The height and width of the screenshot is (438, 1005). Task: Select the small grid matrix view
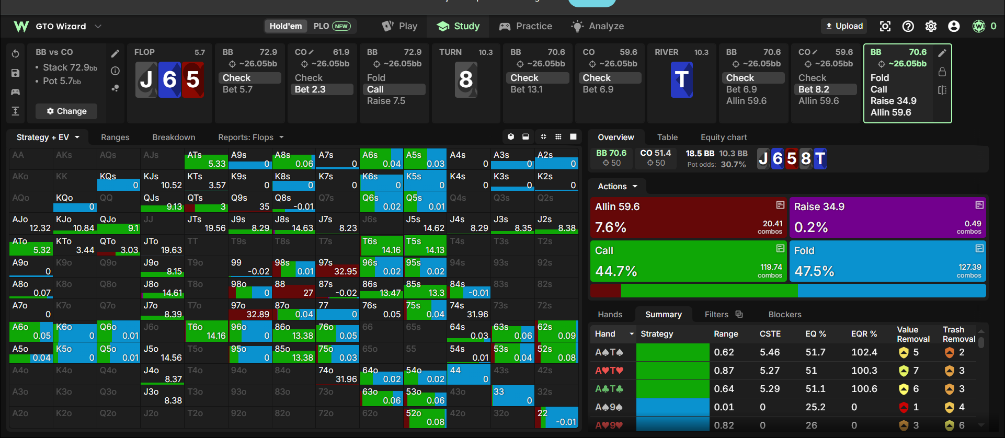click(x=558, y=137)
